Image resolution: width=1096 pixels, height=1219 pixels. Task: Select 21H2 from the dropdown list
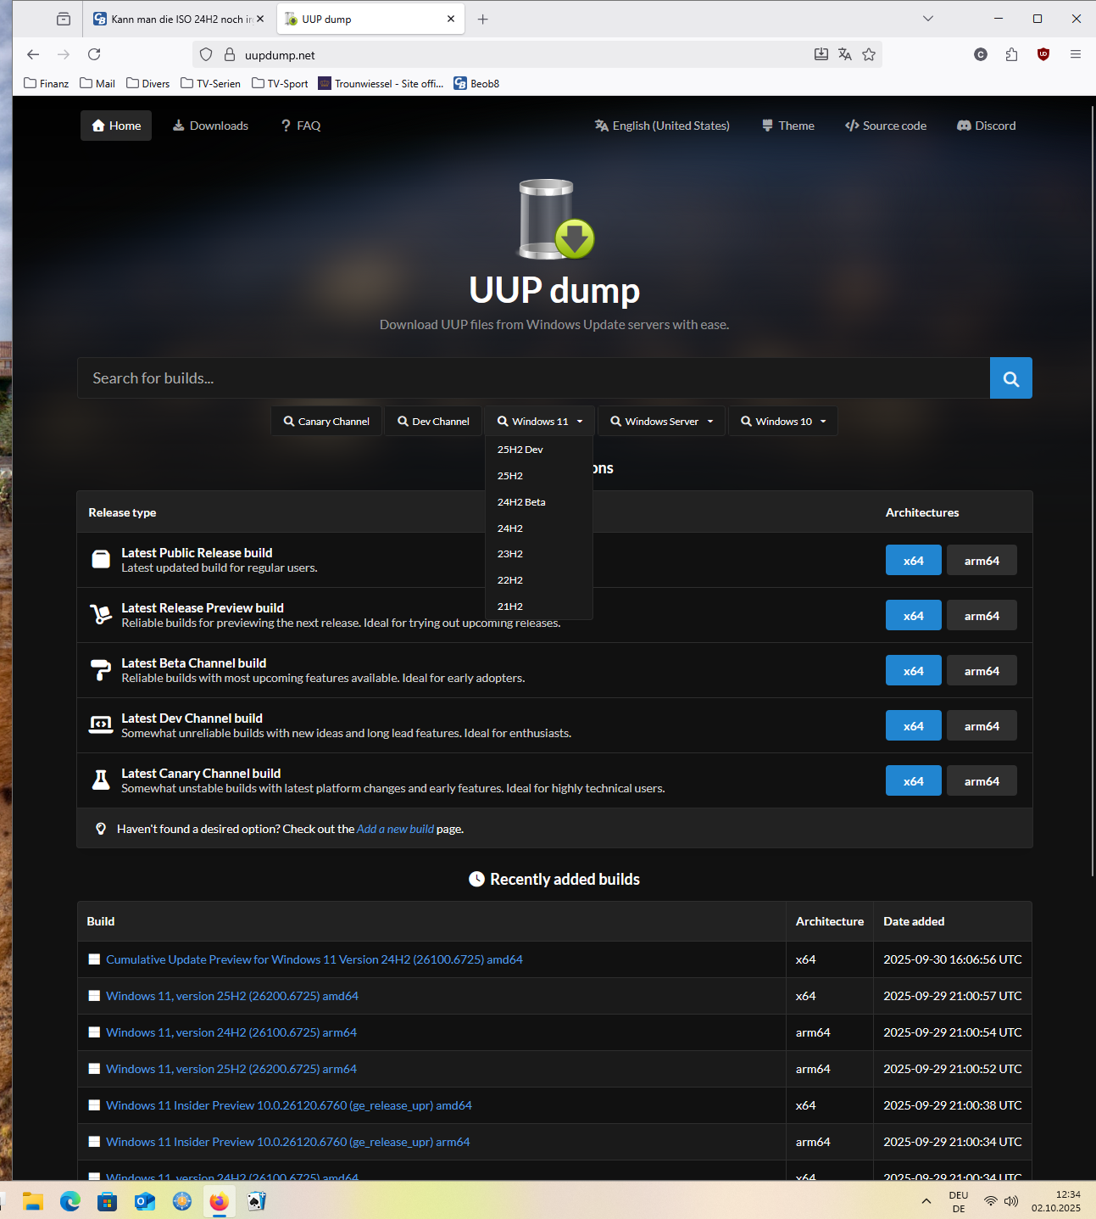(x=539, y=607)
